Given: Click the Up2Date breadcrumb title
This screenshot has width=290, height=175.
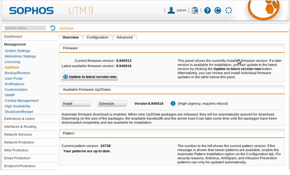Looking at the screenshot, I should pyautogui.click(x=67, y=28).
